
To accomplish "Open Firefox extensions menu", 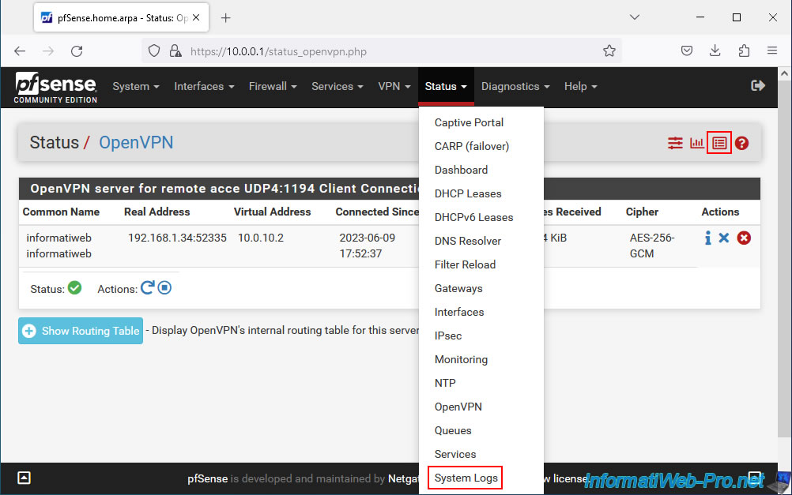I will 744,51.
